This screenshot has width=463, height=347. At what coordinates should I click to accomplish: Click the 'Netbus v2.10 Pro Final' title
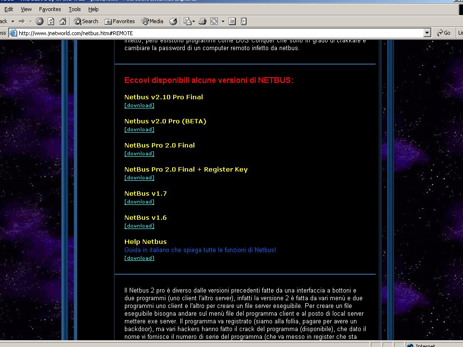click(x=163, y=97)
